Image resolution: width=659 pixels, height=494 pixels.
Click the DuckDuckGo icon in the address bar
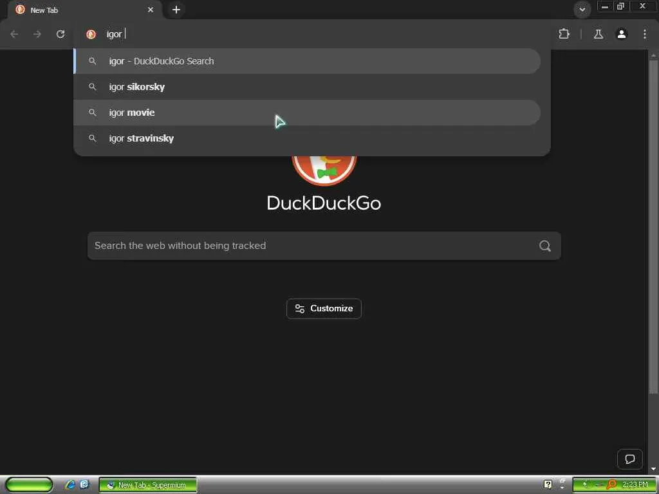click(91, 34)
